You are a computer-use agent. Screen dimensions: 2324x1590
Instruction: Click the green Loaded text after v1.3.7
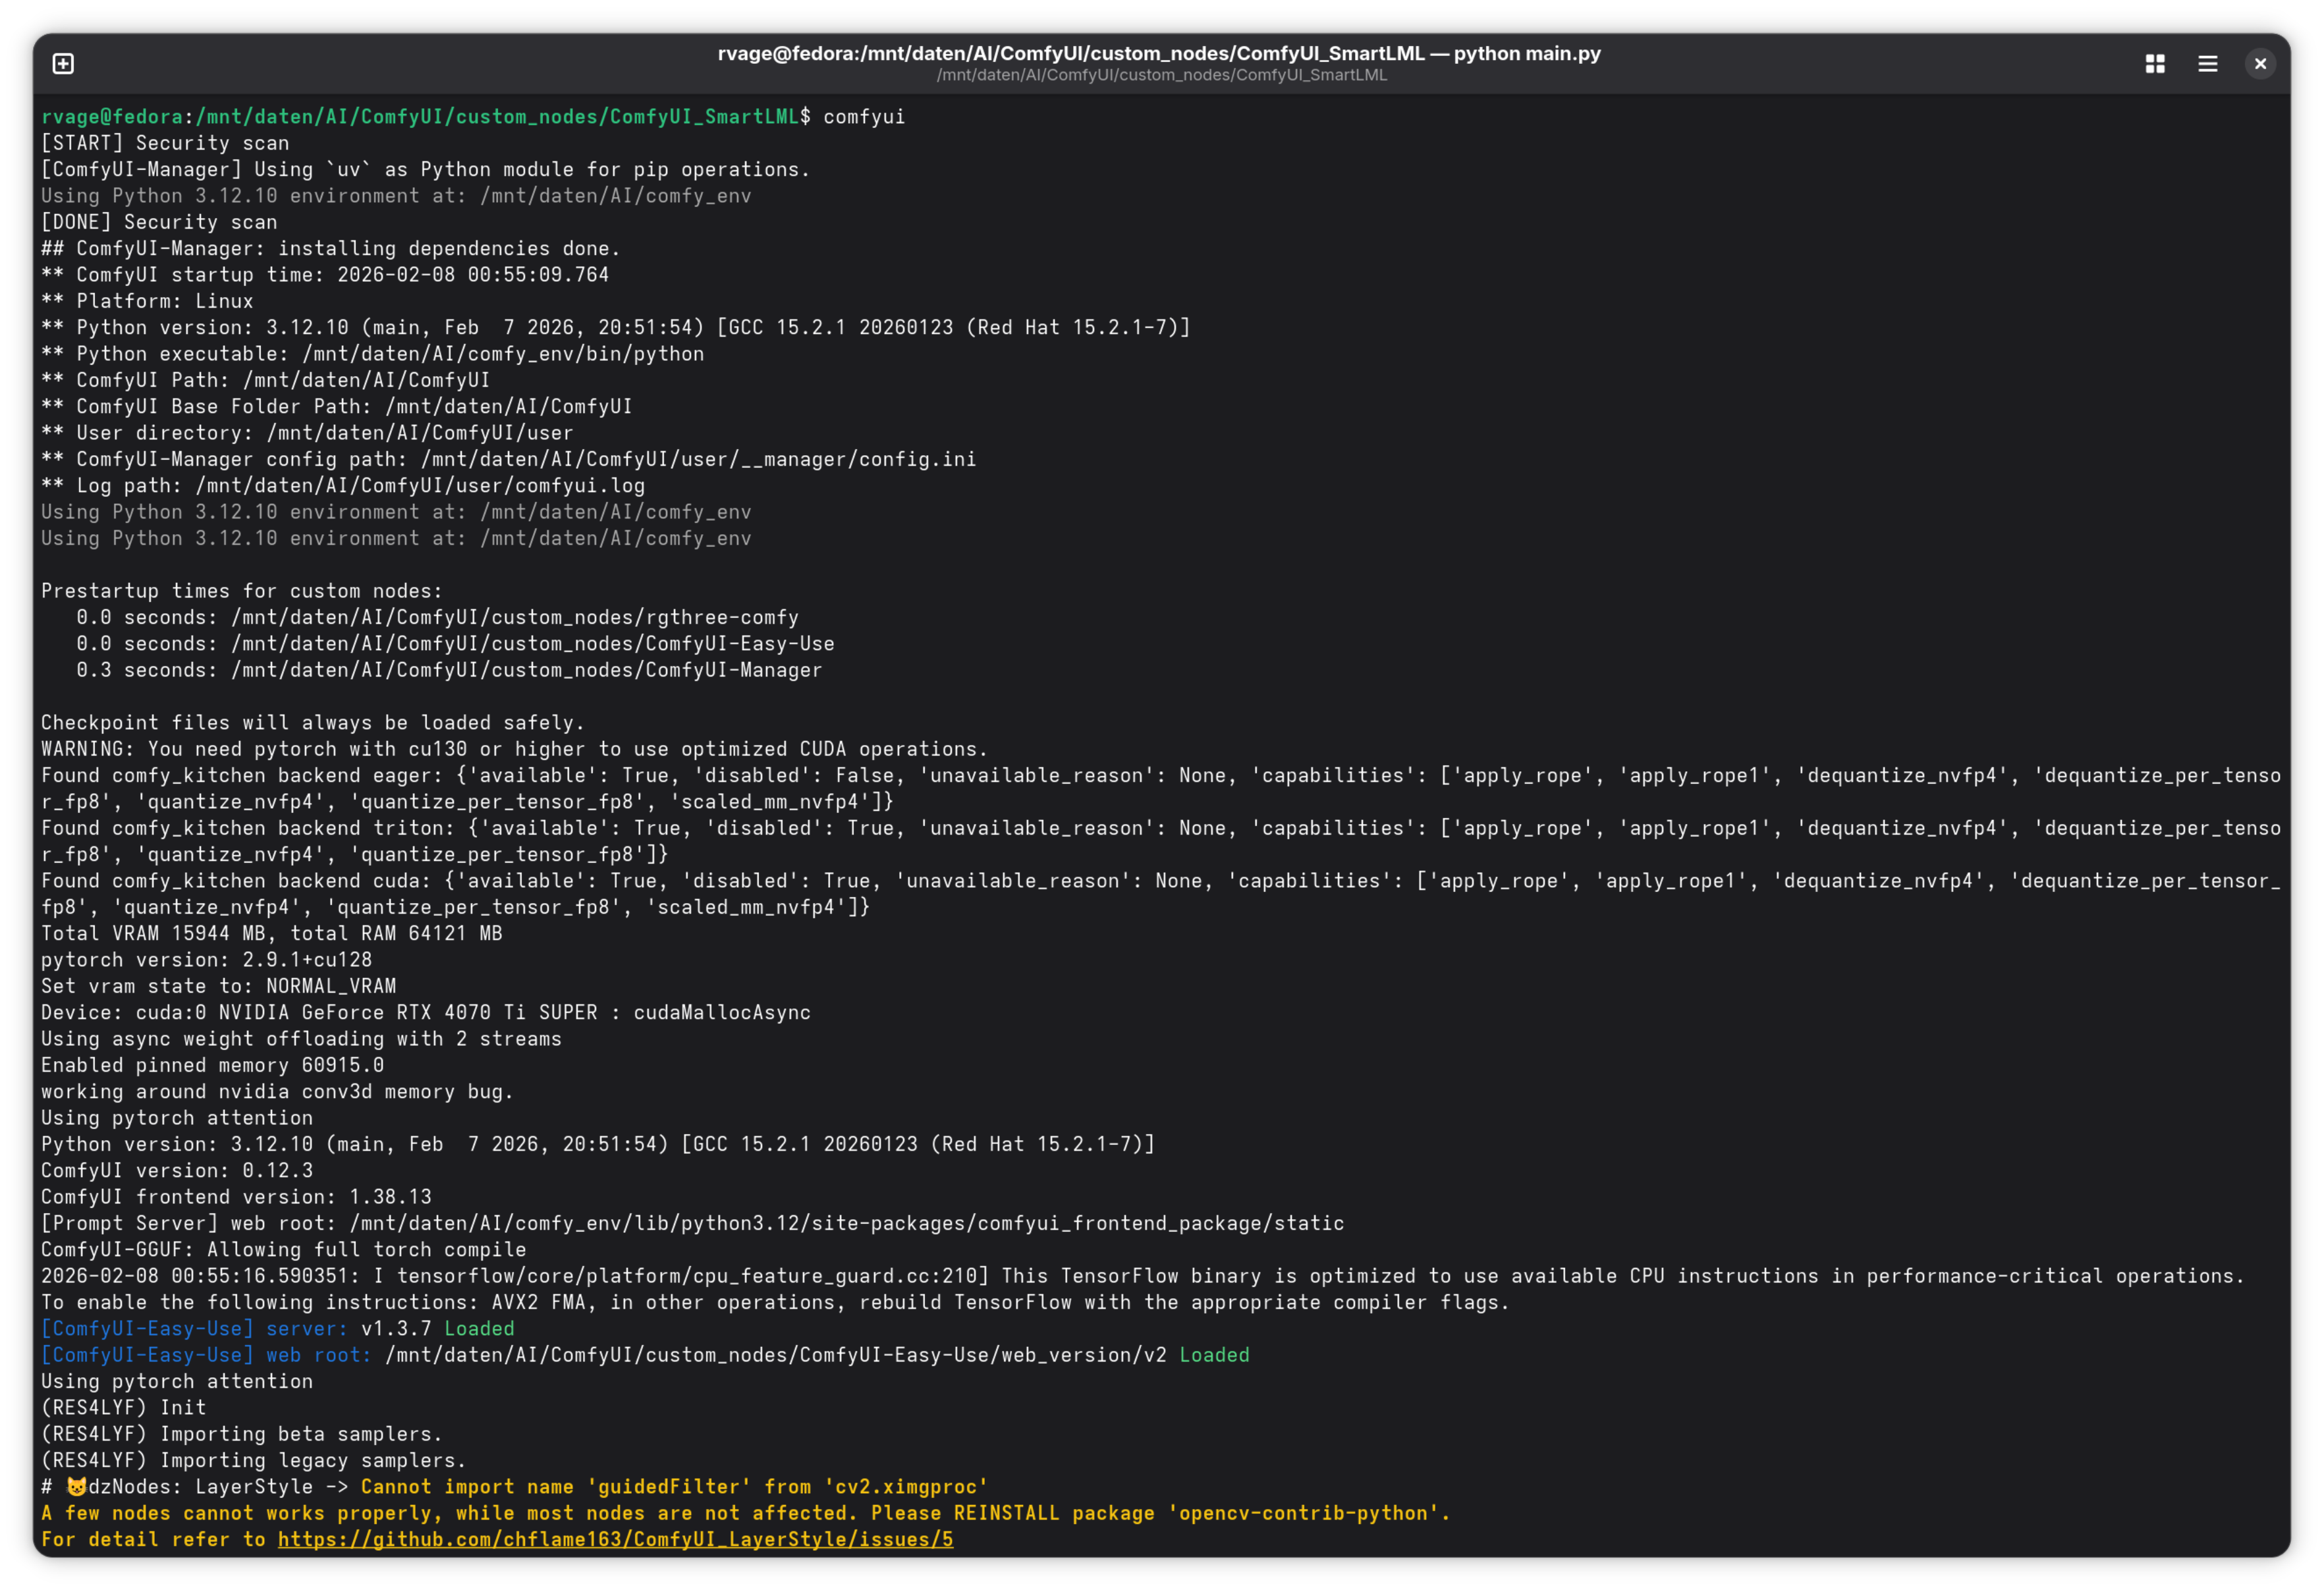pos(479,1328)
